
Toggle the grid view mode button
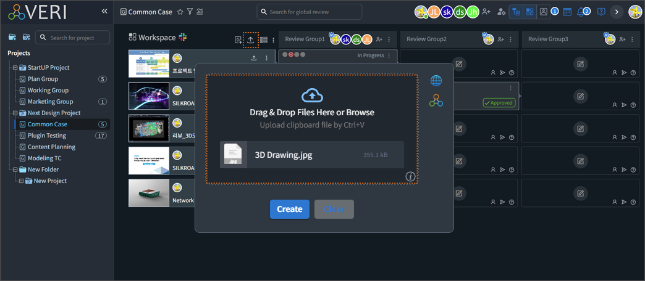tap(529, 12)
